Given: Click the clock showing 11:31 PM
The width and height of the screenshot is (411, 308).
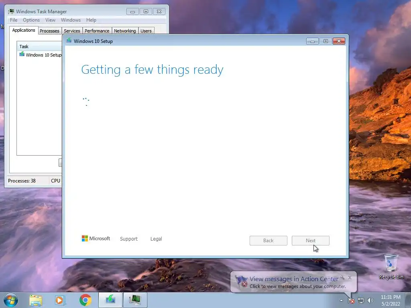Looking at the screenshot, I should click(x=391, y=297).
